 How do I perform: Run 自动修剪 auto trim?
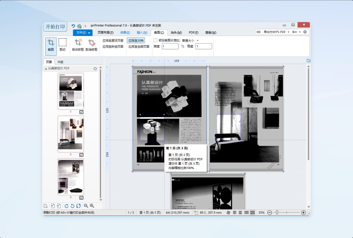pos(78,45)
